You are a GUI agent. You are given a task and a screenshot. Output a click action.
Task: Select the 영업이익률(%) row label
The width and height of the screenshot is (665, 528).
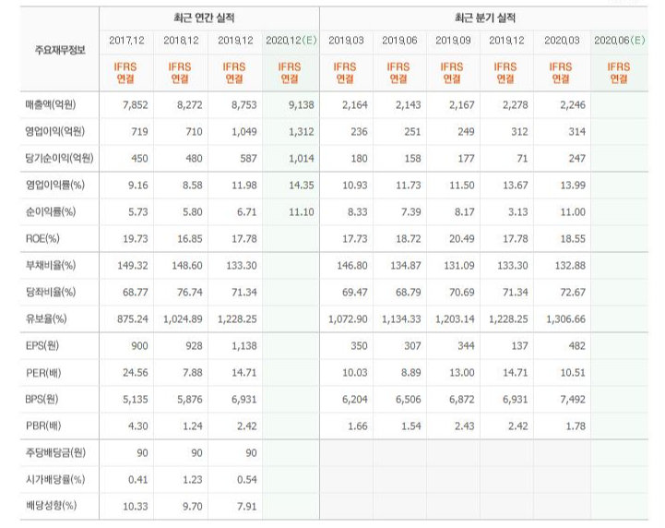[55, 185]
